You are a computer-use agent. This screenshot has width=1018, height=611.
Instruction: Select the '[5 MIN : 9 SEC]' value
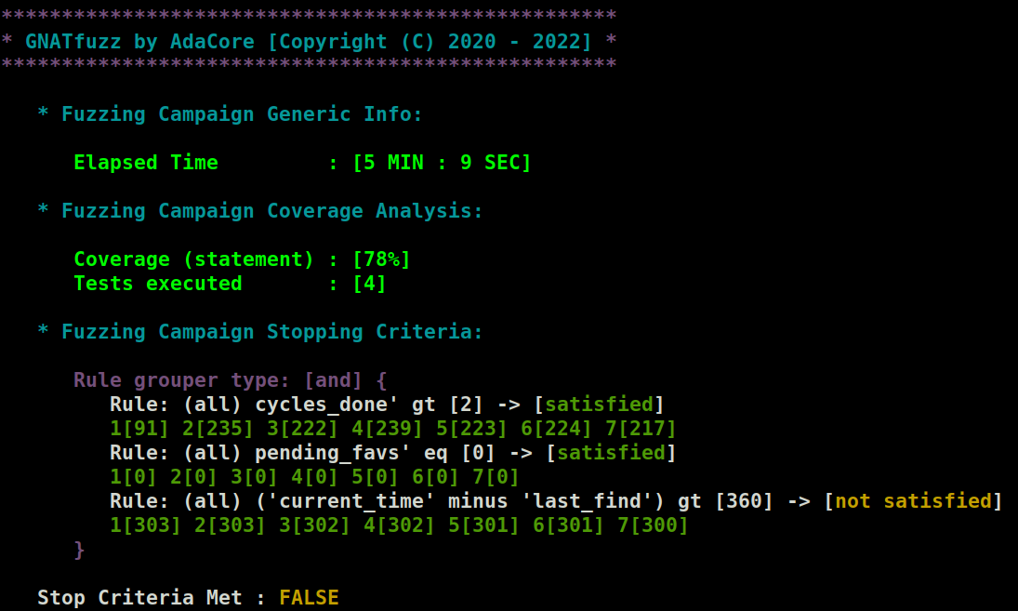442,163
